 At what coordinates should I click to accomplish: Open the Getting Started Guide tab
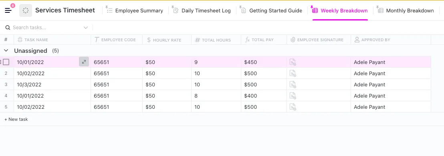click(x=271, y=10)
